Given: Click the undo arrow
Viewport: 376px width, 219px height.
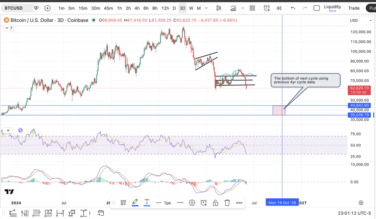Looking at the screenshot, I should pyautogui.click(x=293, y=8).
